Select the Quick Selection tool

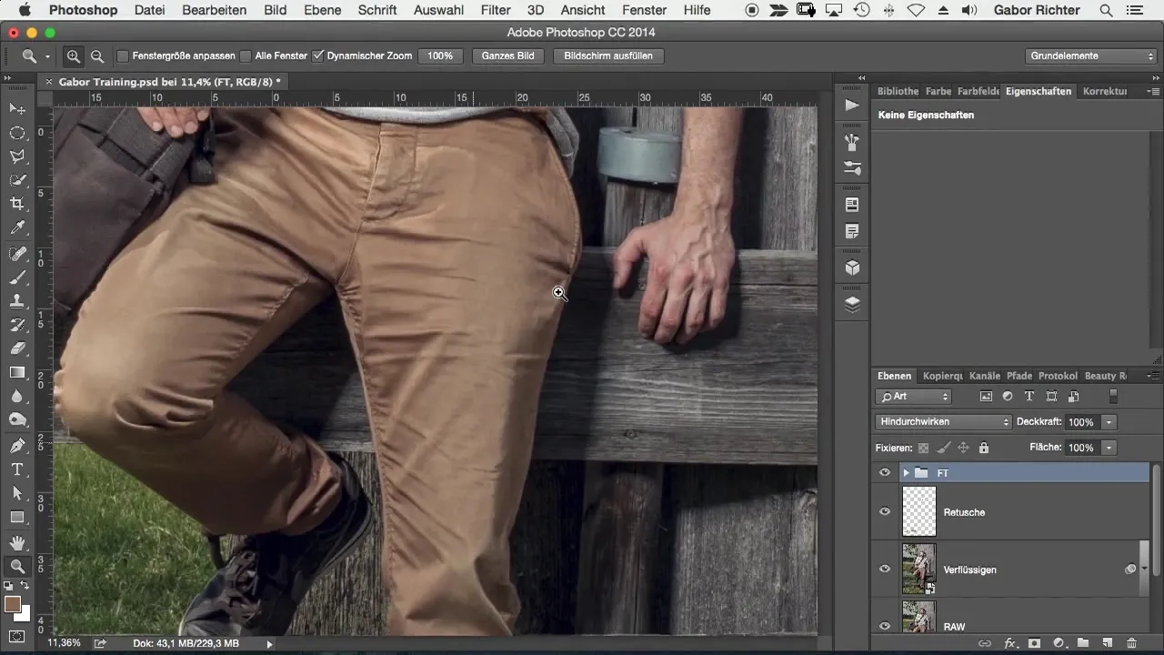point(16,180)
